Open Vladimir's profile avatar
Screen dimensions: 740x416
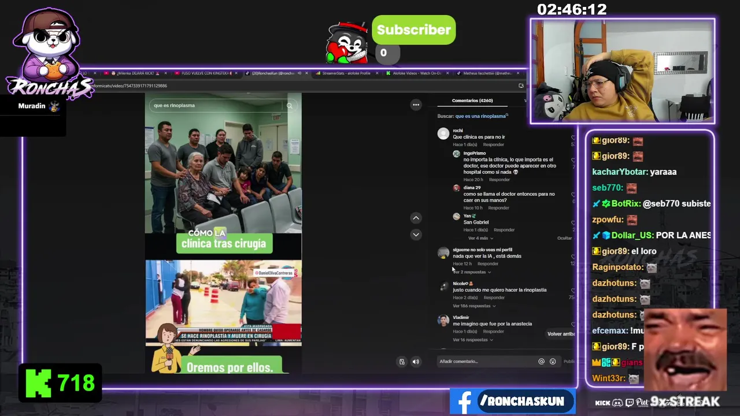(443, 321)
